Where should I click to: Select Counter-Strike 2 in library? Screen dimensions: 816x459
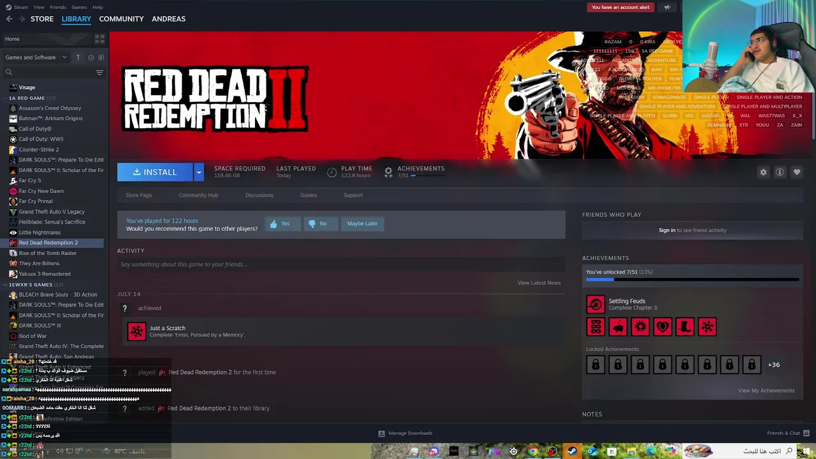point(39,150)
